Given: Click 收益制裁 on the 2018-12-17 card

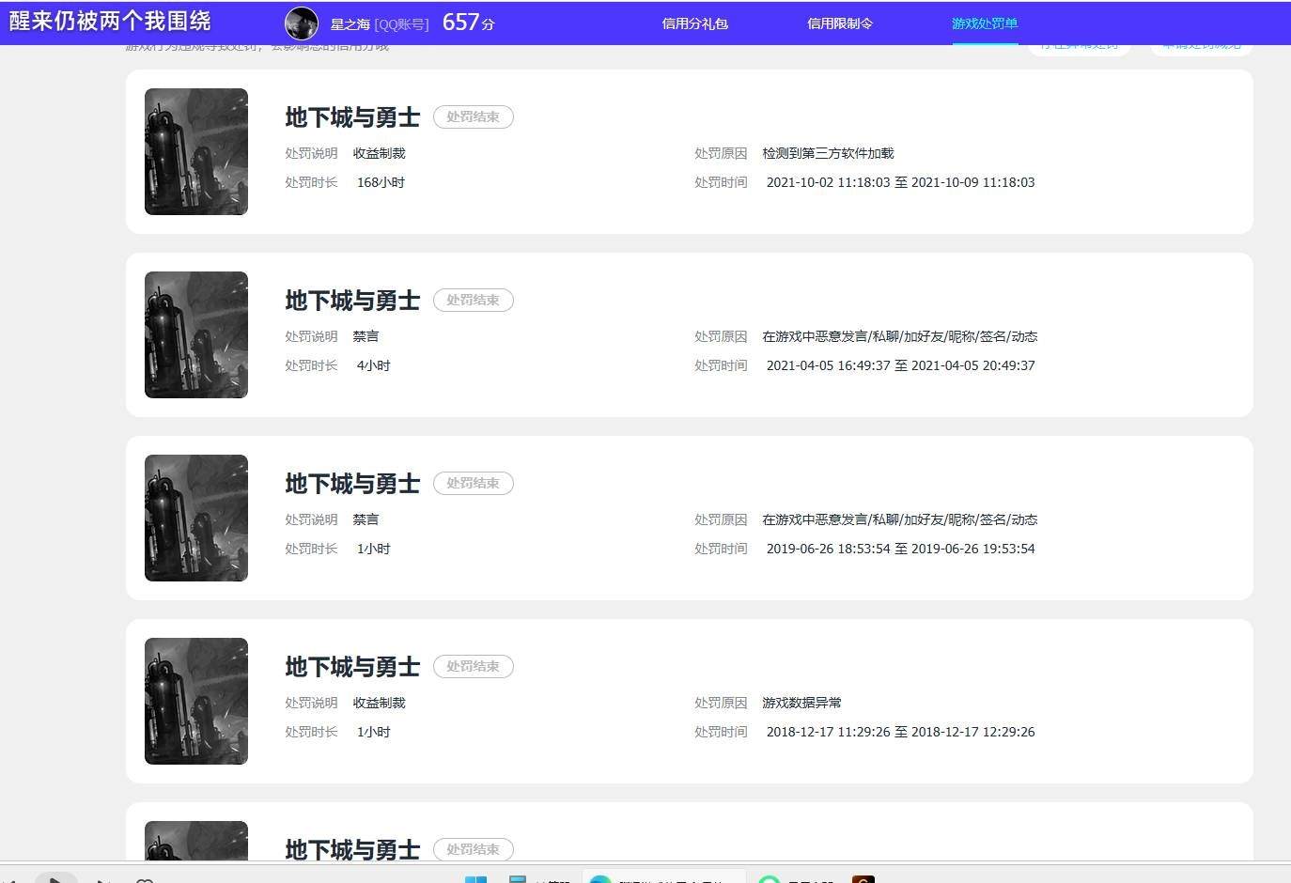Looking at the screenshot, I should coord(379,703).
